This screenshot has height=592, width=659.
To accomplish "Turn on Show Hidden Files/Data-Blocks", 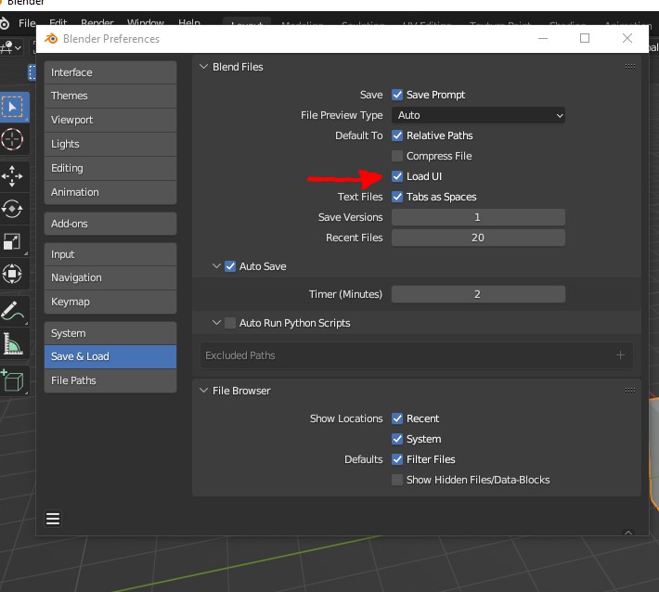I will pos(397,480).
